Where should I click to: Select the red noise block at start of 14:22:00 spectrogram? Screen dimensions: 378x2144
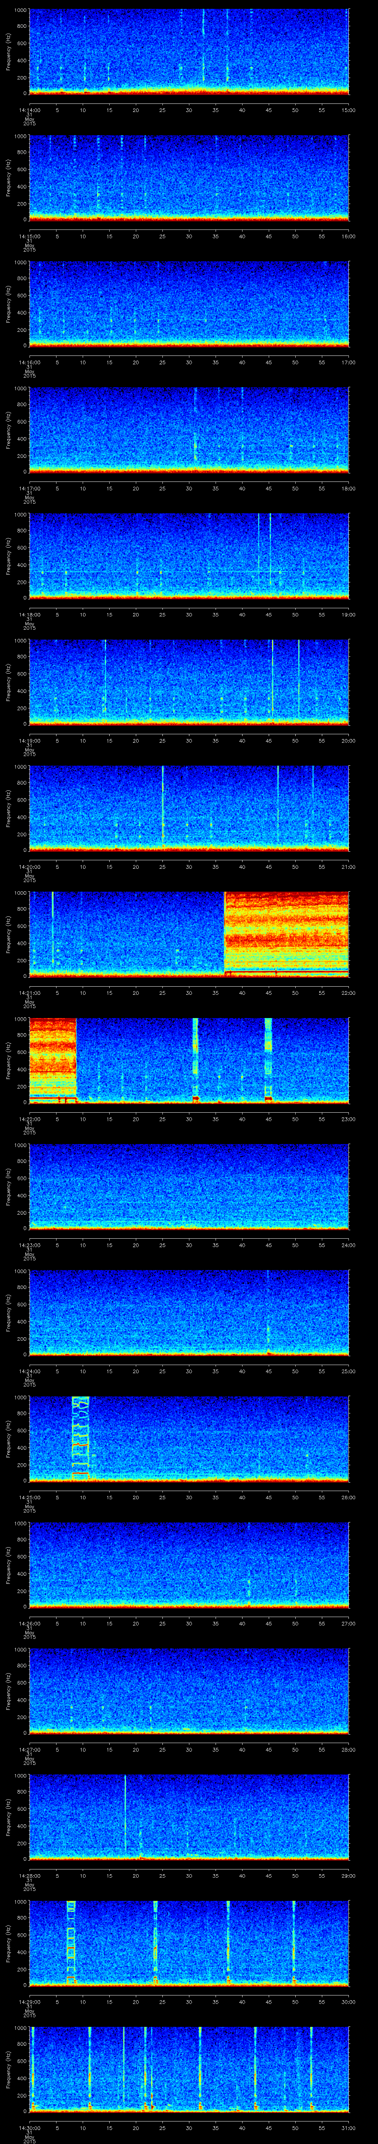[53, 1059]
